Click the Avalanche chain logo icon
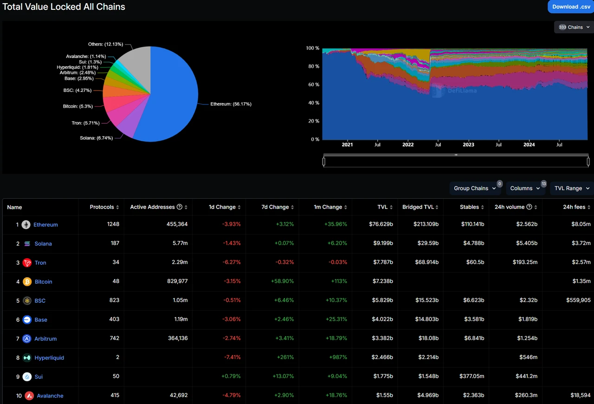The height and width of the screenshot is (404, 594). tap(29, 396)
